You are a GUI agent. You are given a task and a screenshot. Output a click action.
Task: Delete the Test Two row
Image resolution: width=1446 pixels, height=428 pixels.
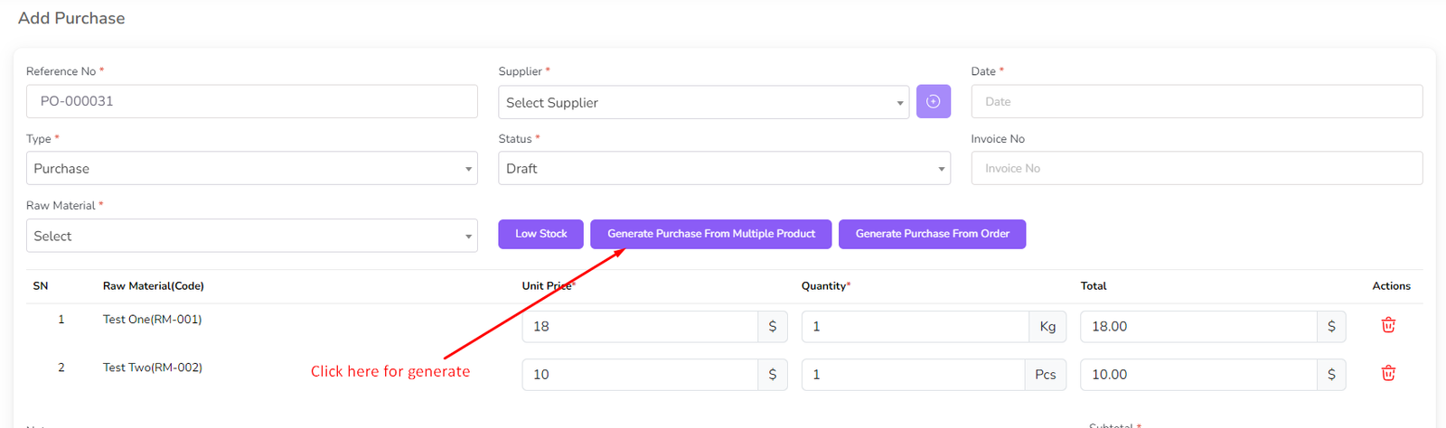point(1388,373)
